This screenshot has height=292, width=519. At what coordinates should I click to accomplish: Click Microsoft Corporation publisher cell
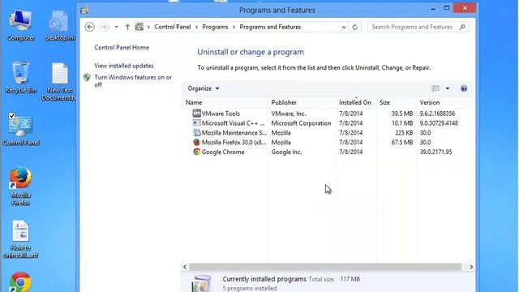click(301, 123)
